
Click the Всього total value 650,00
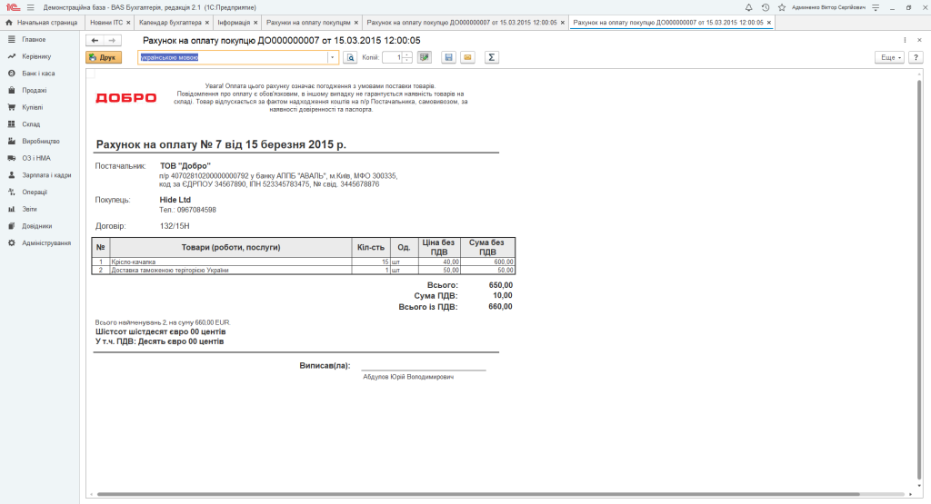pyautogui.click(x=501, y=285)
